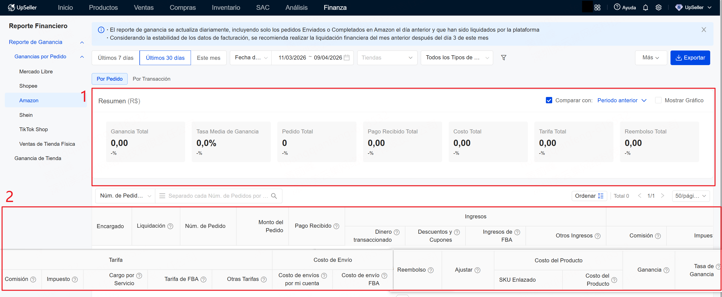Click the apps grid icon
Viewport: 722px width, 297px height.
(x=597, y=8)
